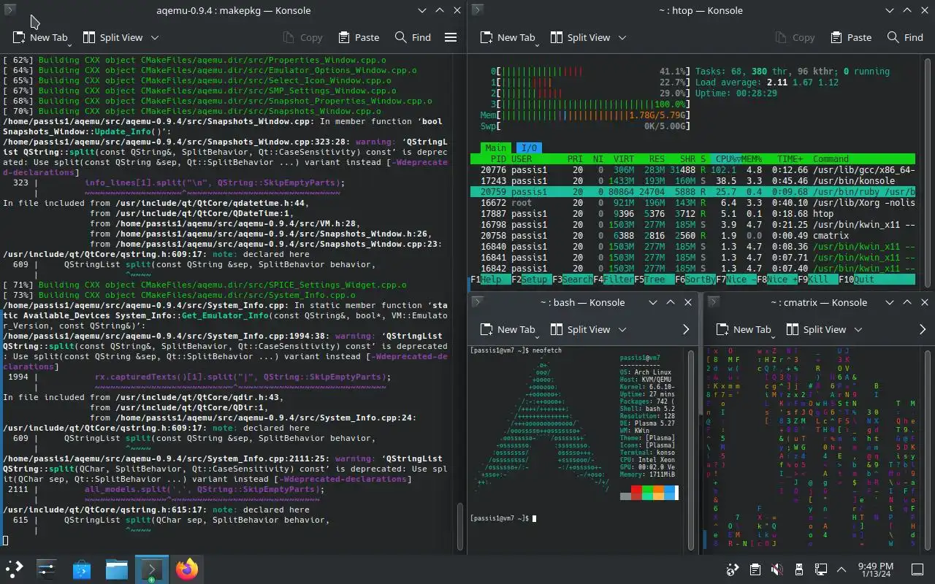The height and width of the screenshot is (584, 935).
Task: Open the hamburger menu in makepkg Konsole
Action: [451, 37]
